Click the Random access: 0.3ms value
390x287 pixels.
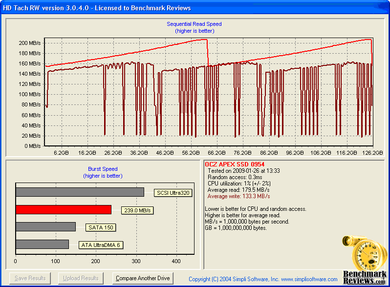pyautogui.click(x=235, y=177)
